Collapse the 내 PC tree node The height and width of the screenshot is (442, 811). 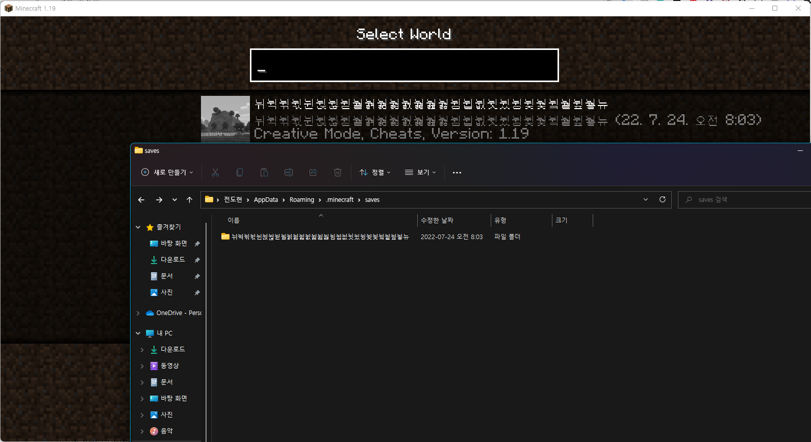(x=138, y=333)
